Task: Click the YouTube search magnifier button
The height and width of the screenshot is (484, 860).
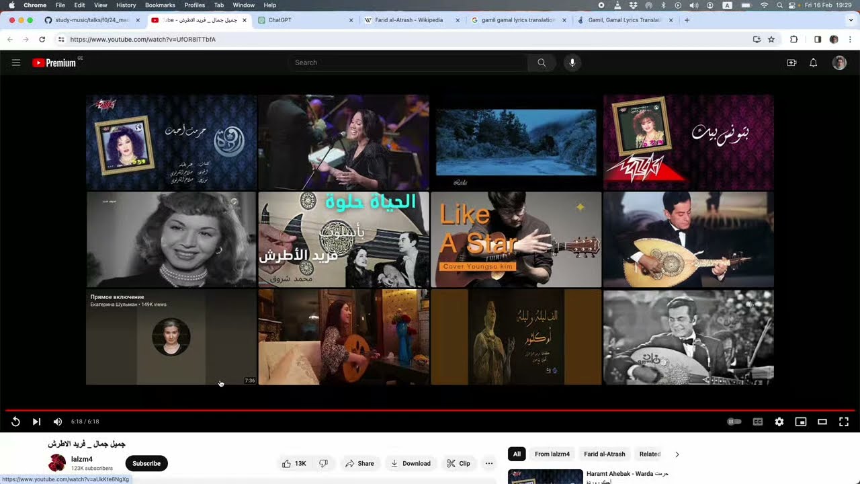Action: click(x=542, y=63)
